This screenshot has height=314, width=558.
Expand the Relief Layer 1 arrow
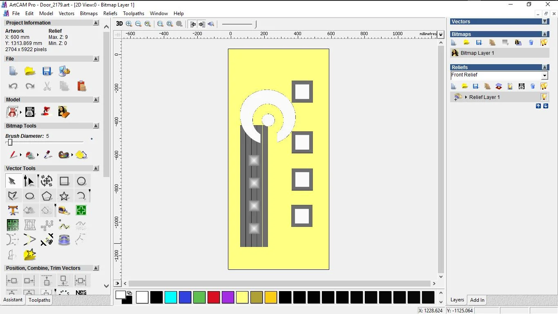(x=466, y=97)
